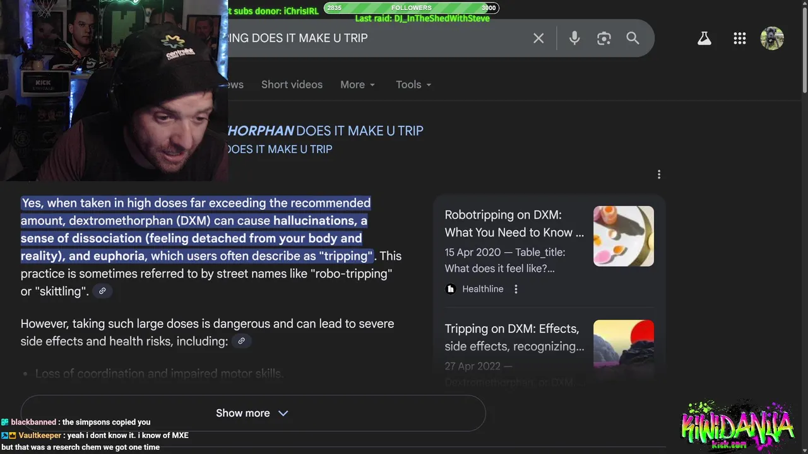Open Robotripping article thumbnail image
The image size is (808, 454).
click(x=624, y=236)
